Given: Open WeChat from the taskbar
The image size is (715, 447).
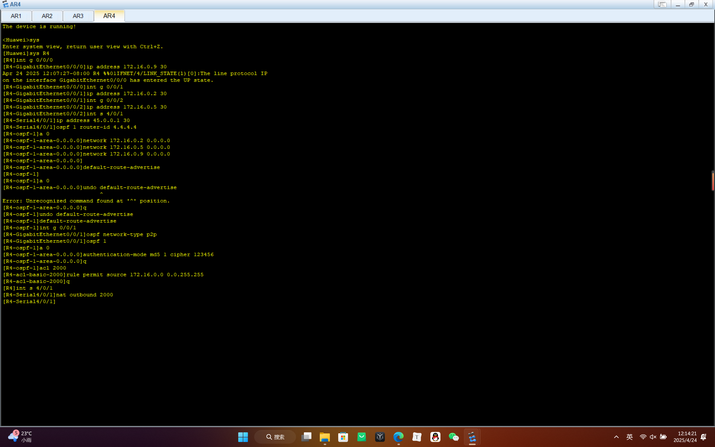Looking at the screenshot, I should point(454,437).
